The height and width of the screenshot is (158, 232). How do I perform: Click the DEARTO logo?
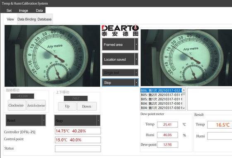pos(120,31)
